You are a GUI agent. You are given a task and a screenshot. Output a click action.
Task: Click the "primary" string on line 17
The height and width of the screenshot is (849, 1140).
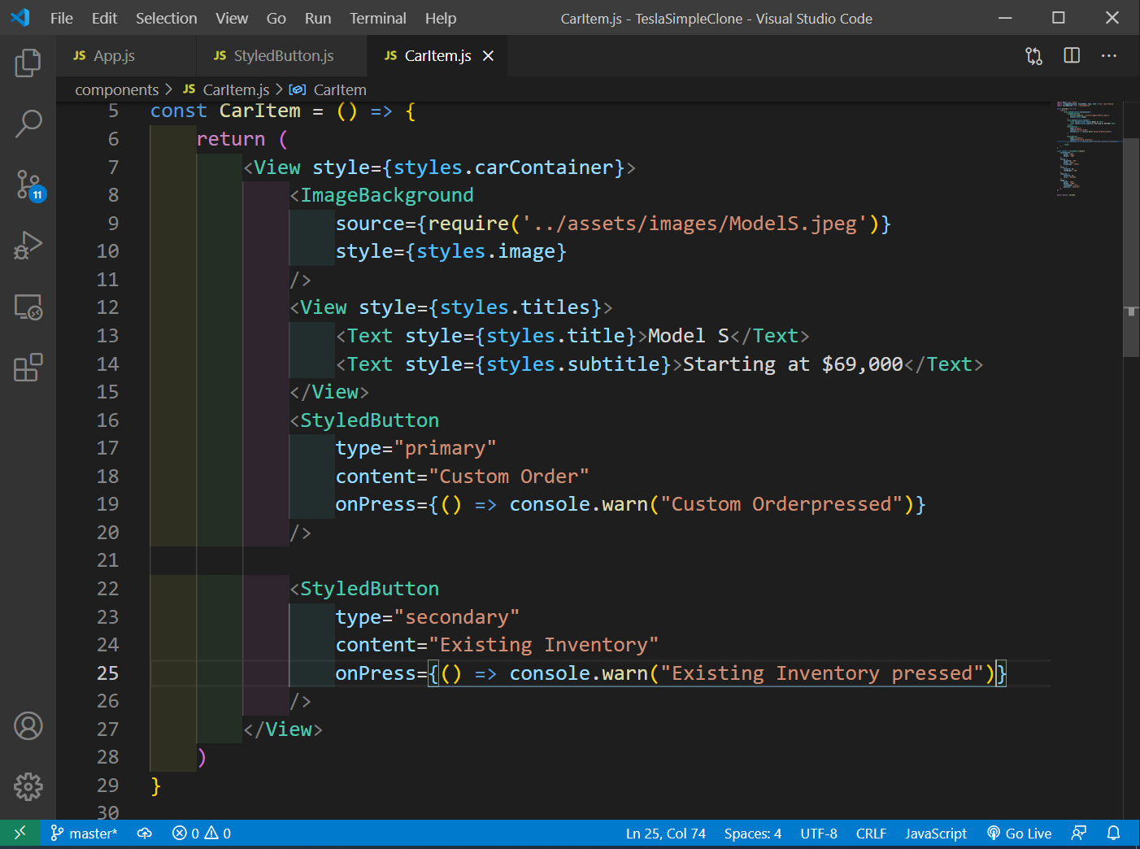[x=445, y=448]
